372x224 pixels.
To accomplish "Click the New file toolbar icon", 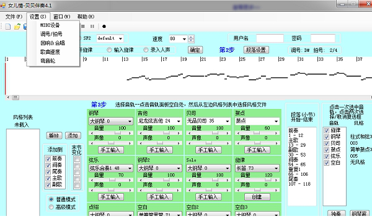I will 8,27.
